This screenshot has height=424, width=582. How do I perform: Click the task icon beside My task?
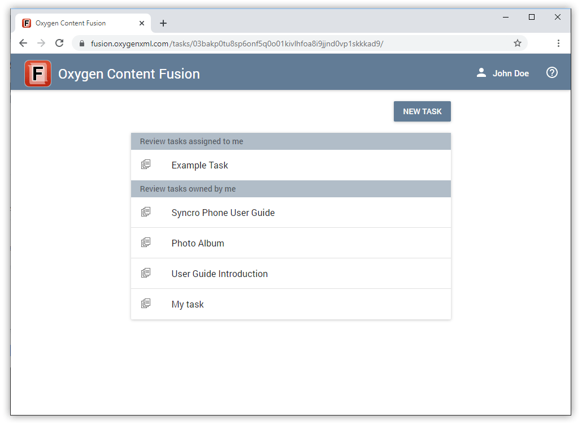coord(146,304)
